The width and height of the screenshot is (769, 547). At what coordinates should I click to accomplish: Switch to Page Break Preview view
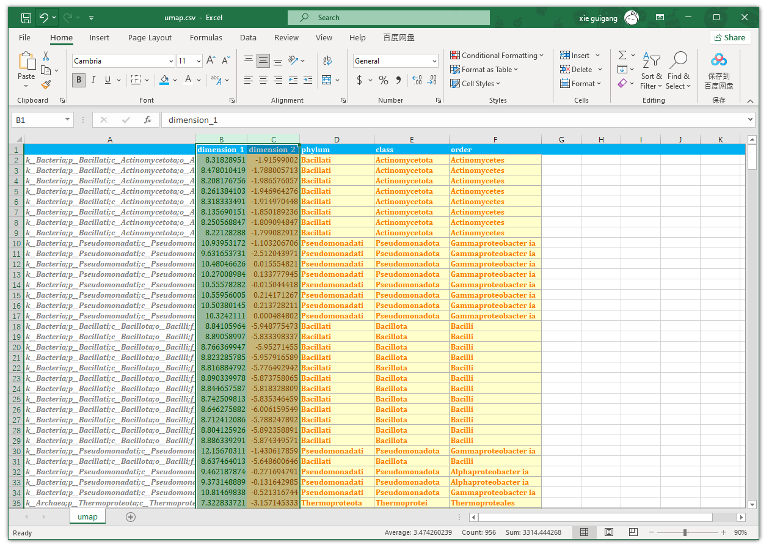(x=633, y=532)
